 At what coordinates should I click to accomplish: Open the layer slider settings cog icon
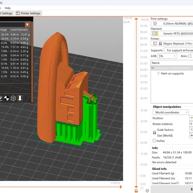click(x=147, y=191)
